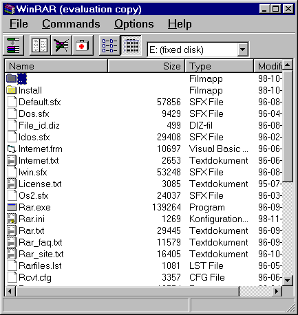Click the View file (open book) toolbar icon
The image size is (298, 315).
click(x=40, y=45)
